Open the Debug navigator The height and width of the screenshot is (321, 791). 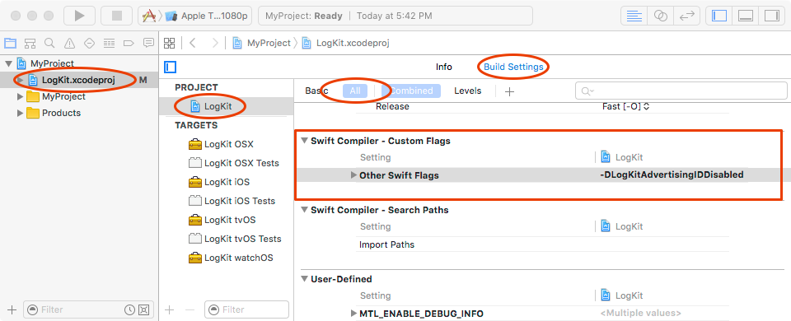click(109, 43)
